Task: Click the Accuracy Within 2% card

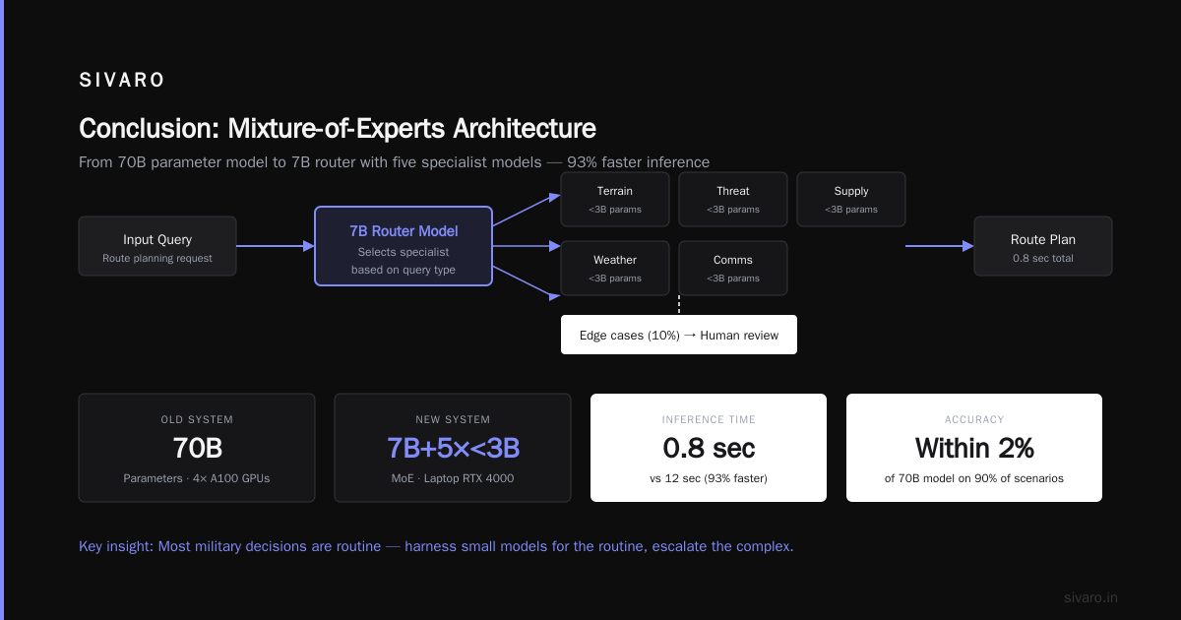Action: tap(974, 448)
